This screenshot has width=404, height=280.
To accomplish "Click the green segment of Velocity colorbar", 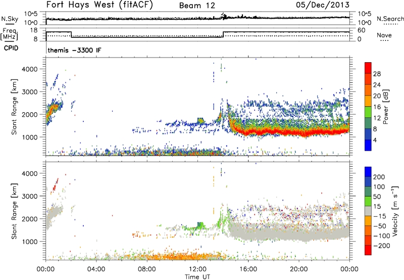I will tap(368, 201).
